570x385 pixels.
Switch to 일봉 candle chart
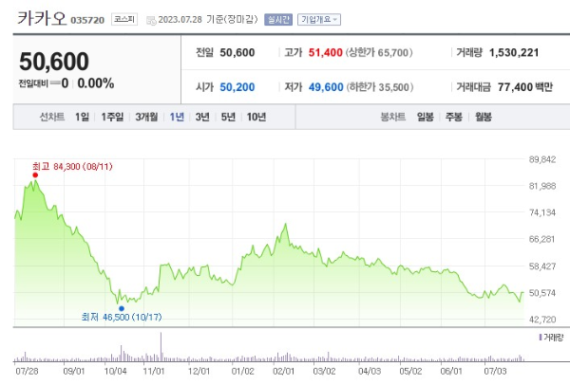click(425, 117)
